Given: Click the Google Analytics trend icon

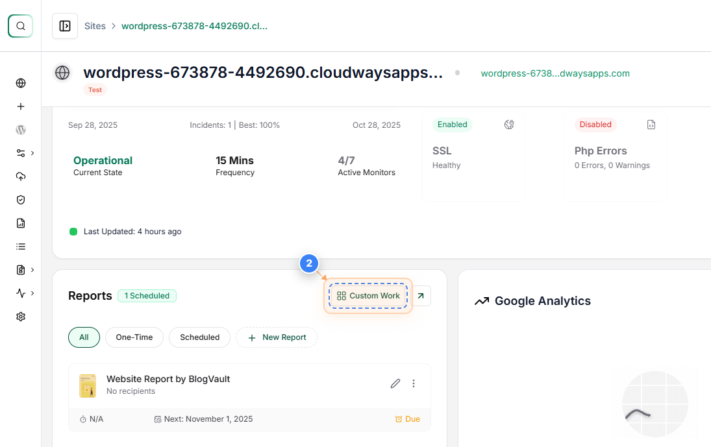Looking at the screenshot, I should (x=482, y=301).
